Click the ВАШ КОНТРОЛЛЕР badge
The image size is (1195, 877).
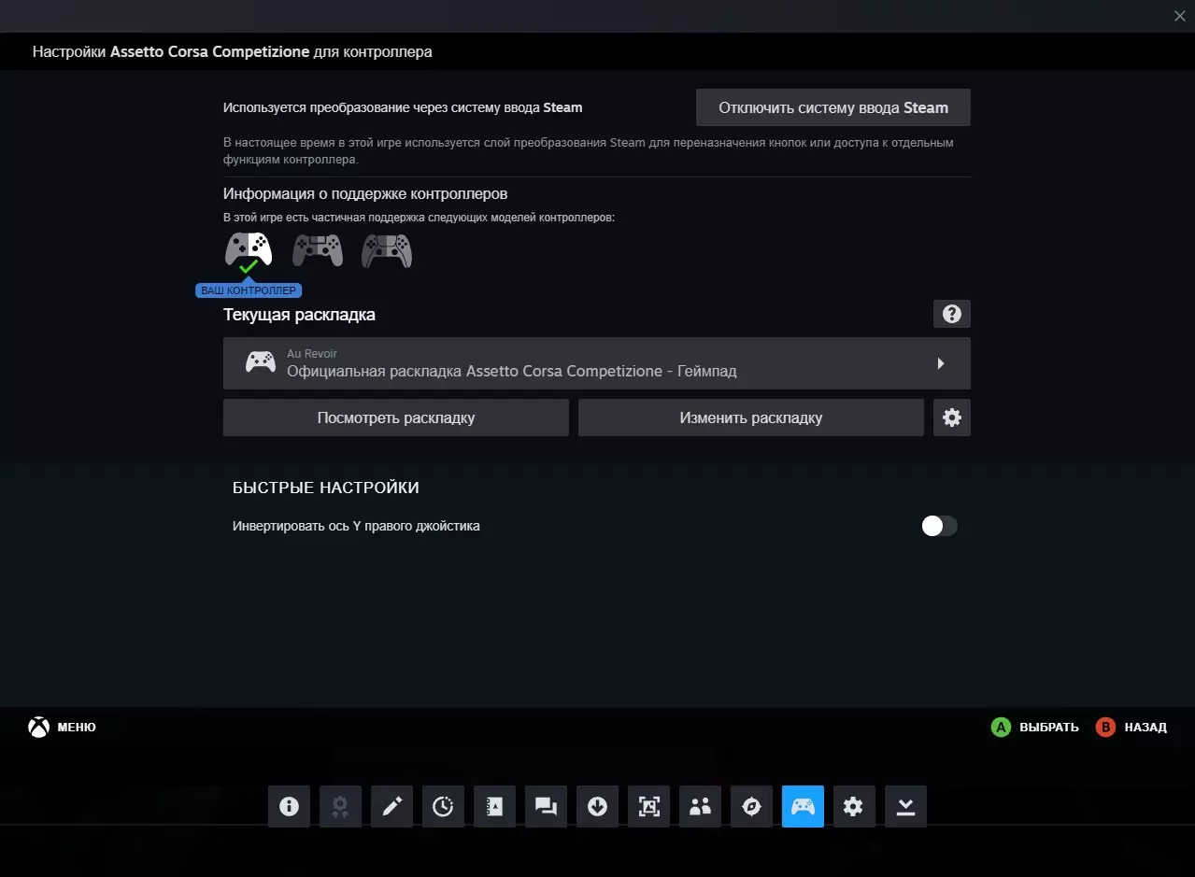click(249, 290)
